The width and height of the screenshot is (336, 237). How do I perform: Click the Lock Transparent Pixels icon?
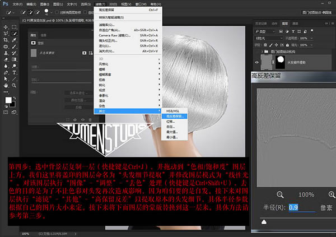point(265,45)
